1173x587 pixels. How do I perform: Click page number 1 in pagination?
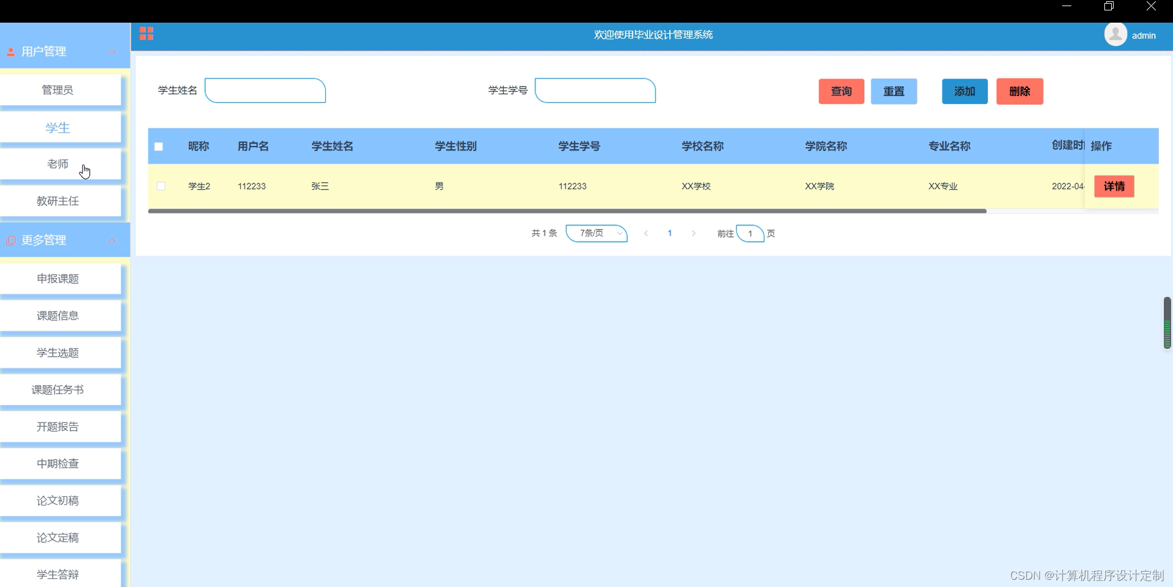point(669,233)
